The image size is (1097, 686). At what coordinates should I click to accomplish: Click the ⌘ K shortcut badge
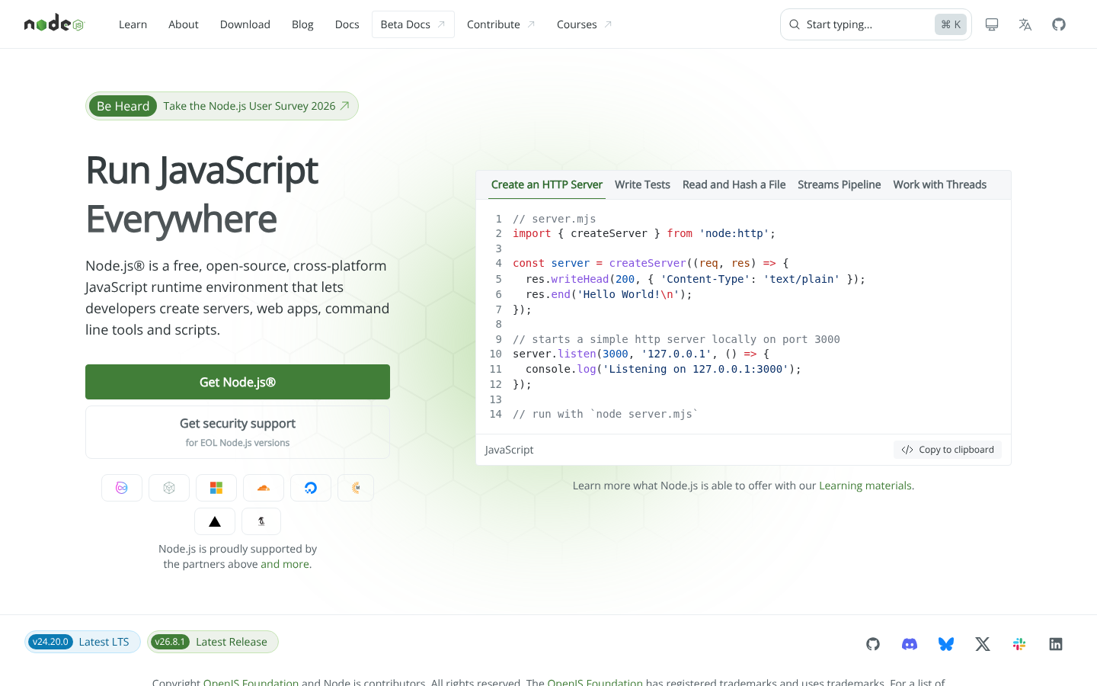coord(951,24)
